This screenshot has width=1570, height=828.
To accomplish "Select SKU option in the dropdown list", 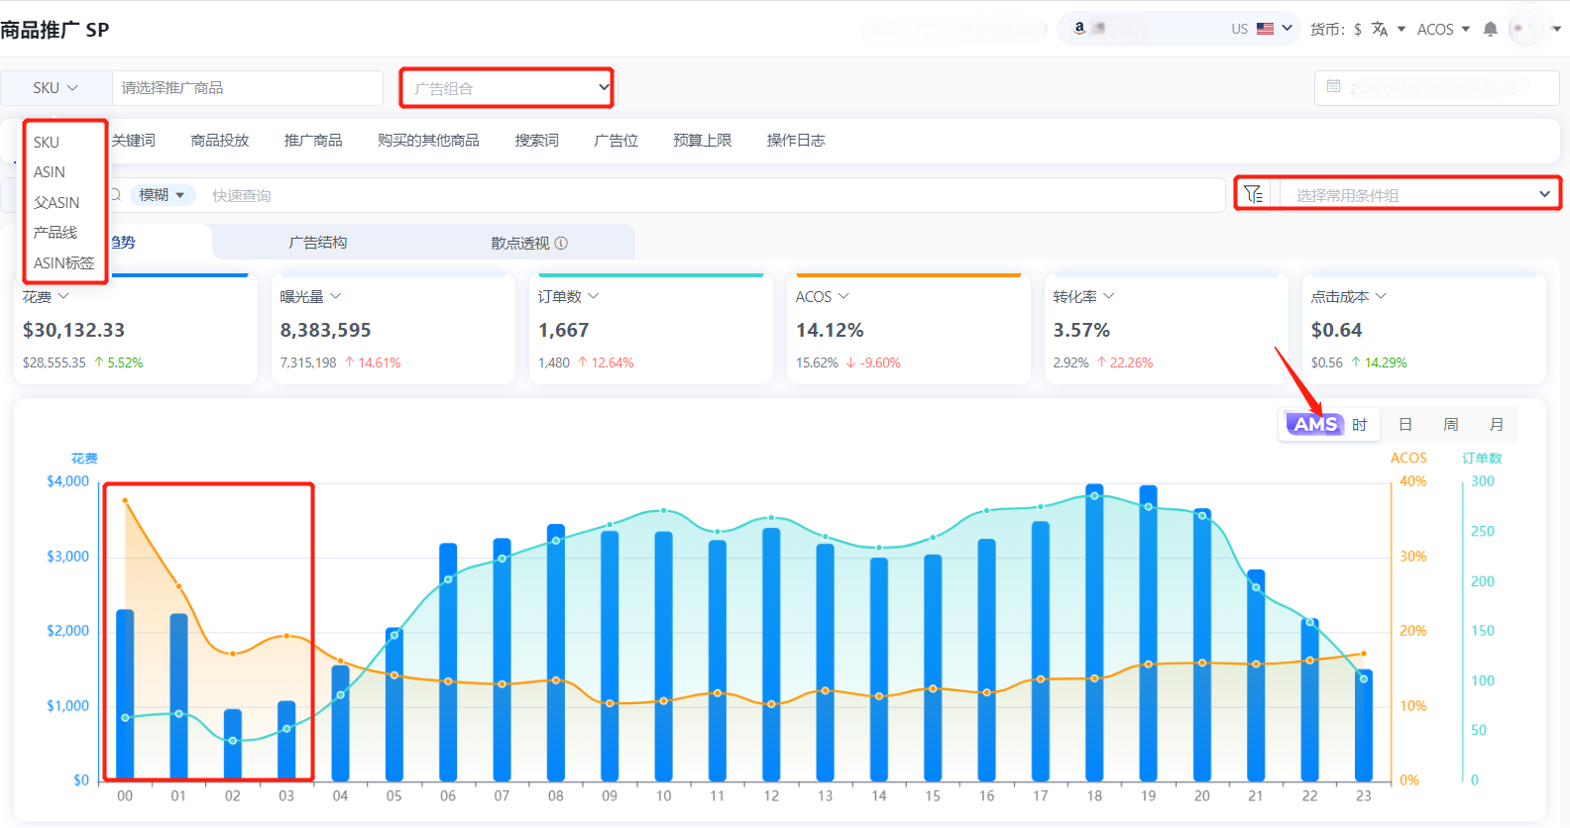I will point(47,142).
